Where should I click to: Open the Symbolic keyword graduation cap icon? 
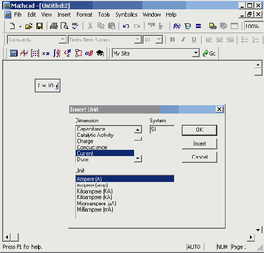click(100, 53)
